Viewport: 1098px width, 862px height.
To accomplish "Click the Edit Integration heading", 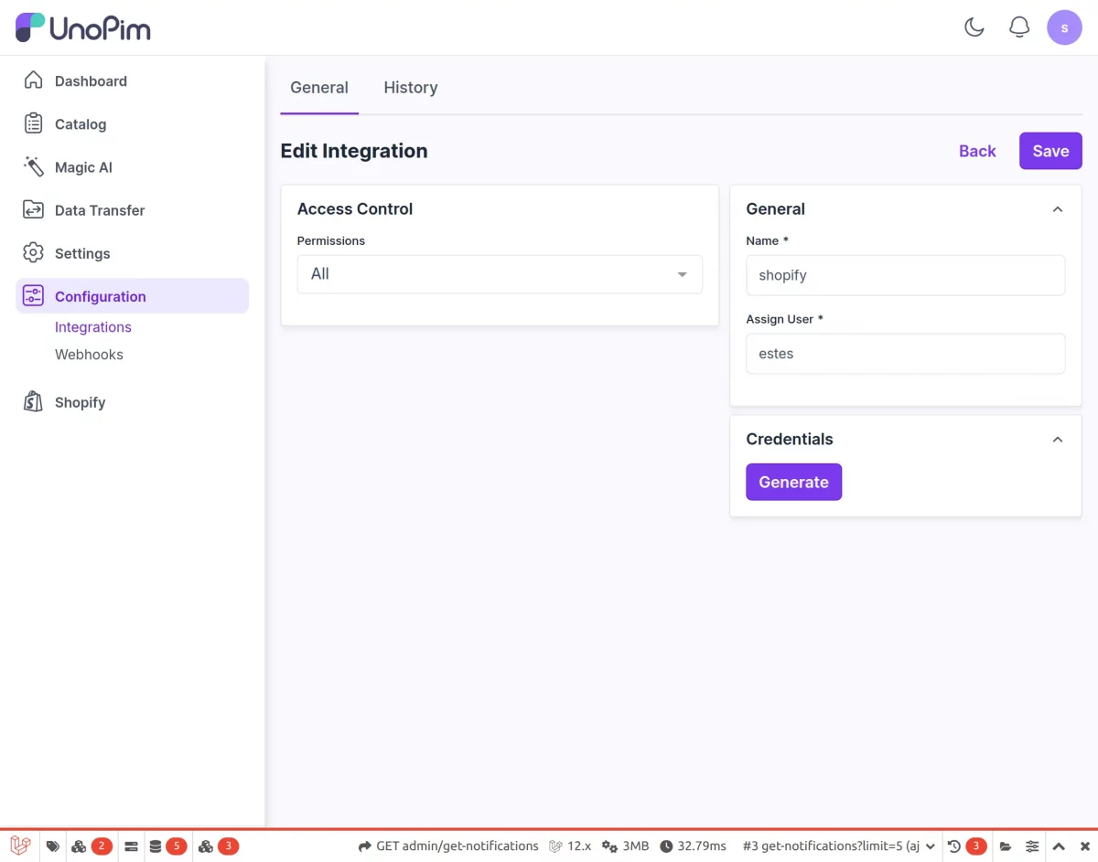I will click(354, 151).
